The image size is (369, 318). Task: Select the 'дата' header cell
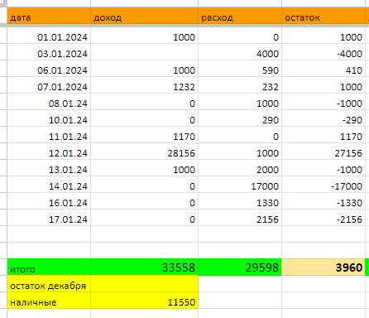tap(49, 16)
